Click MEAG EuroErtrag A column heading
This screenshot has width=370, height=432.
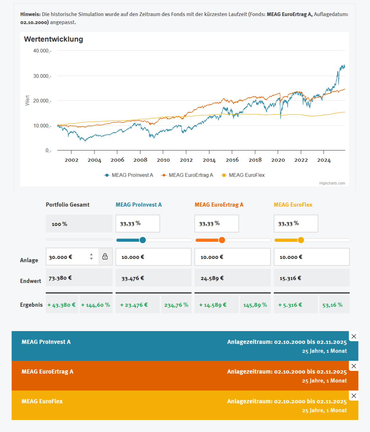tap(219, 205)
